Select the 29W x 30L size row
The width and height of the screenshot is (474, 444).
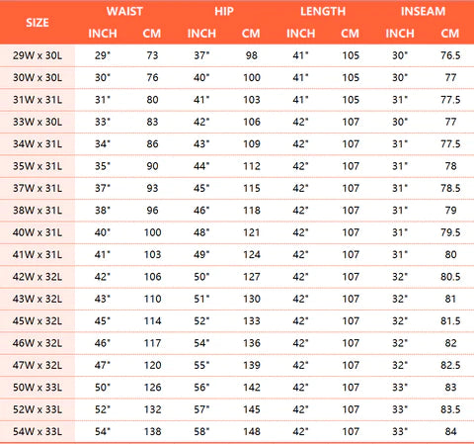pos(237,55)
